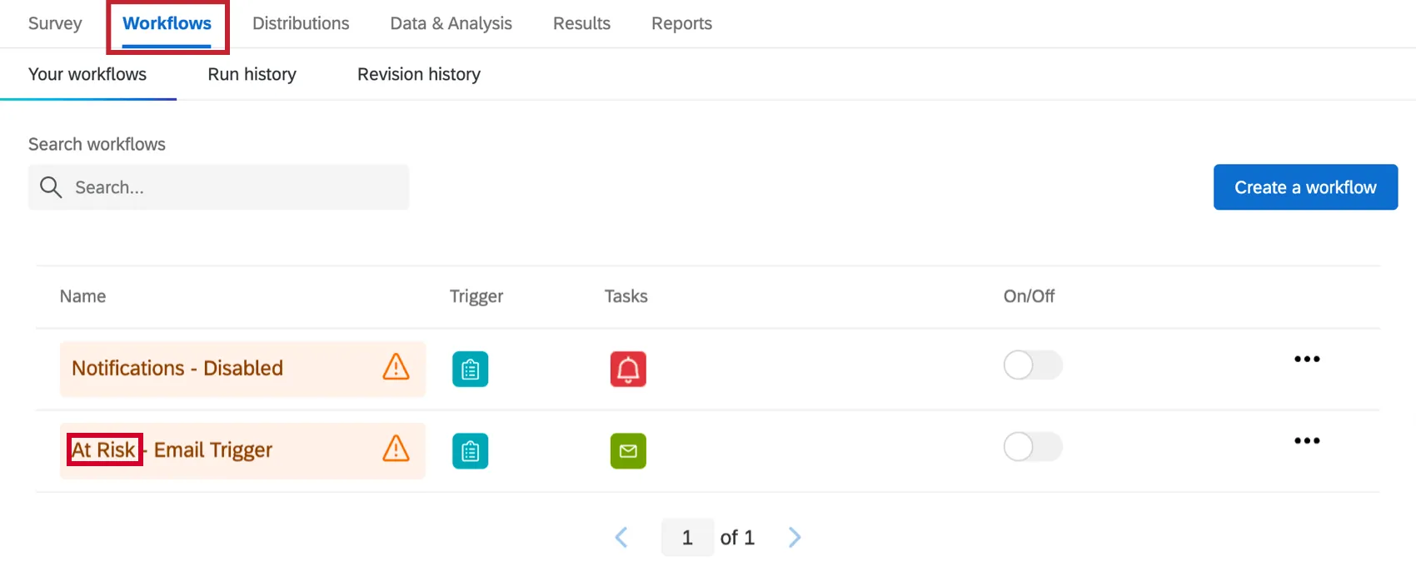This screenshot has width=1416, height=576.
Task: Enable the Notifications - Disabled workflow toggle
Action: pos(1032,365)
